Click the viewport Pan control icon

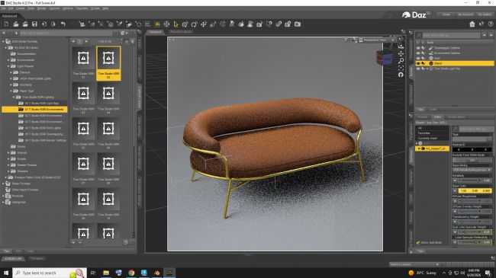click(401, 54)
